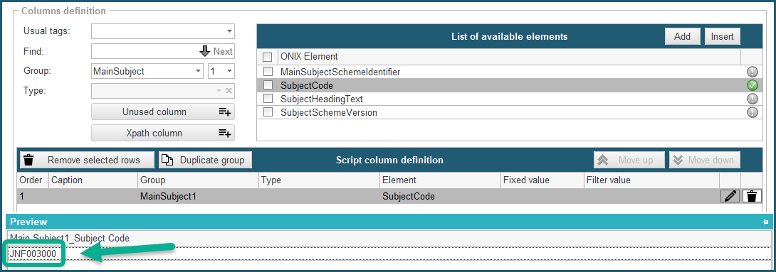Toggle the select-all checkbox in the ONIX Element header
Image resolution: width=776 pixels, height=272 pixels.
tap(267, 57)
